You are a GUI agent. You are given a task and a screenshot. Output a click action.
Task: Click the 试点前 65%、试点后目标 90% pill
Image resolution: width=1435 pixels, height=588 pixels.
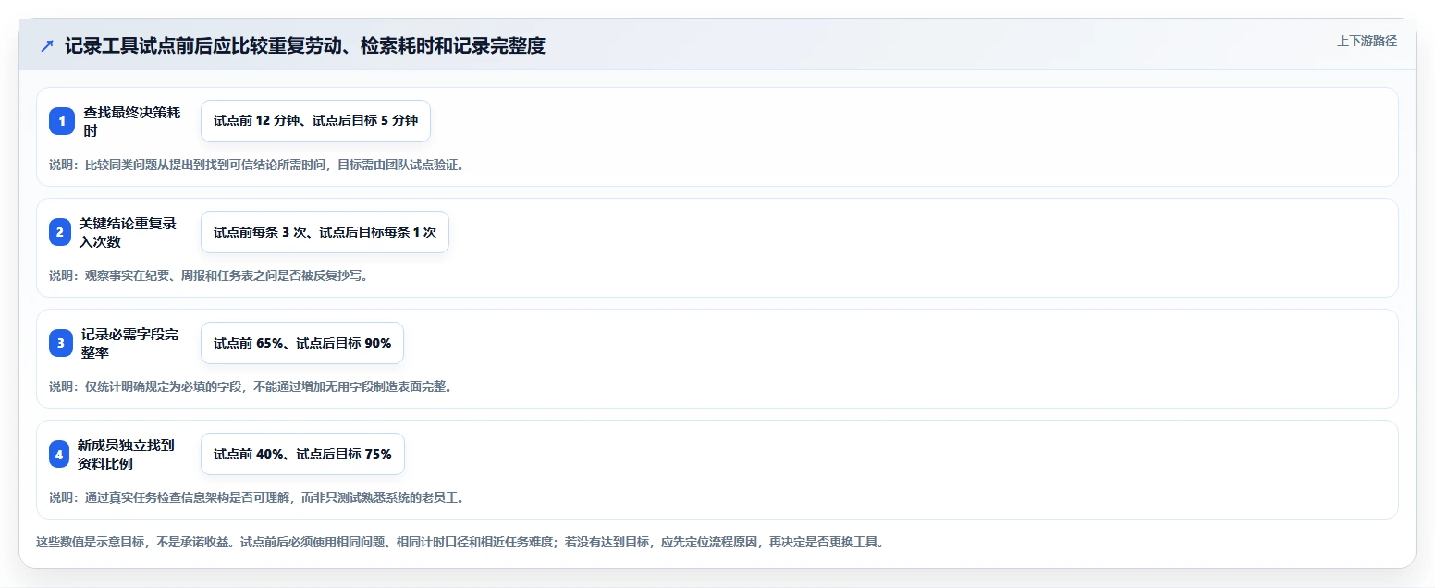pyautogui.click(x=302, y=343)
